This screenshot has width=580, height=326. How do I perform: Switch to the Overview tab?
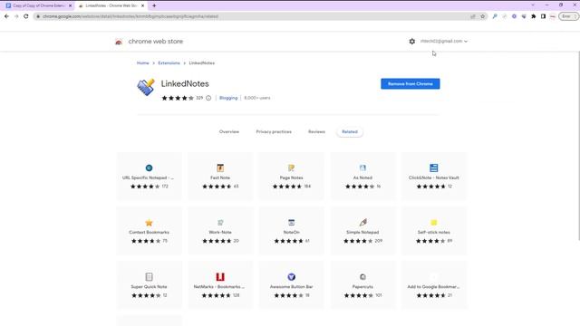(x=229, y=132)
